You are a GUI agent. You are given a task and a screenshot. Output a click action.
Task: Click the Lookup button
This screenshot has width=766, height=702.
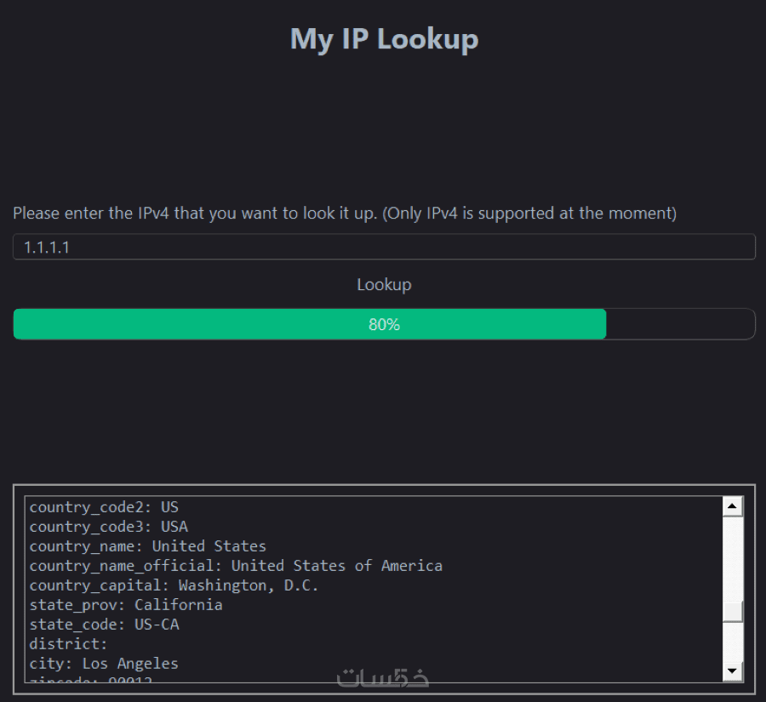384,284
